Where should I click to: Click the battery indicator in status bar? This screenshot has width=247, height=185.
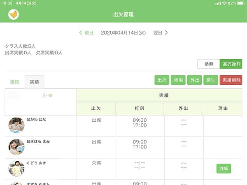[241, 3]
